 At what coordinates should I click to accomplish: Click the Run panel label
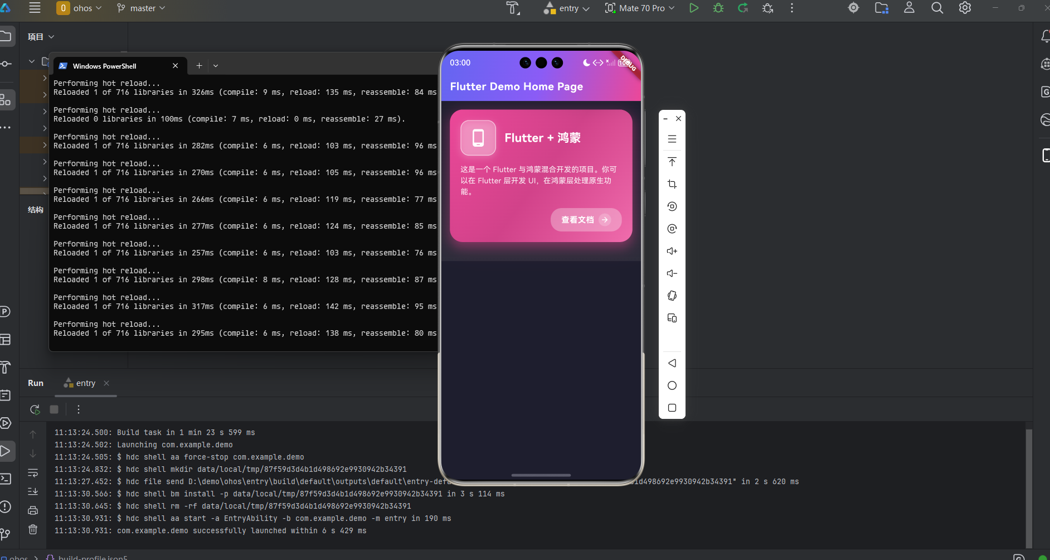pyautogui.click(x=36, y=383)
